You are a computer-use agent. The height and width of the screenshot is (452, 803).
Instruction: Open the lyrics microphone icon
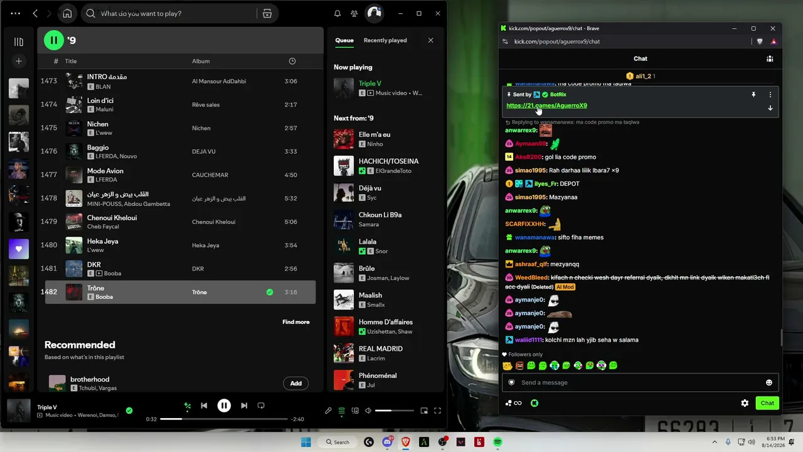(x=328, y=411)
